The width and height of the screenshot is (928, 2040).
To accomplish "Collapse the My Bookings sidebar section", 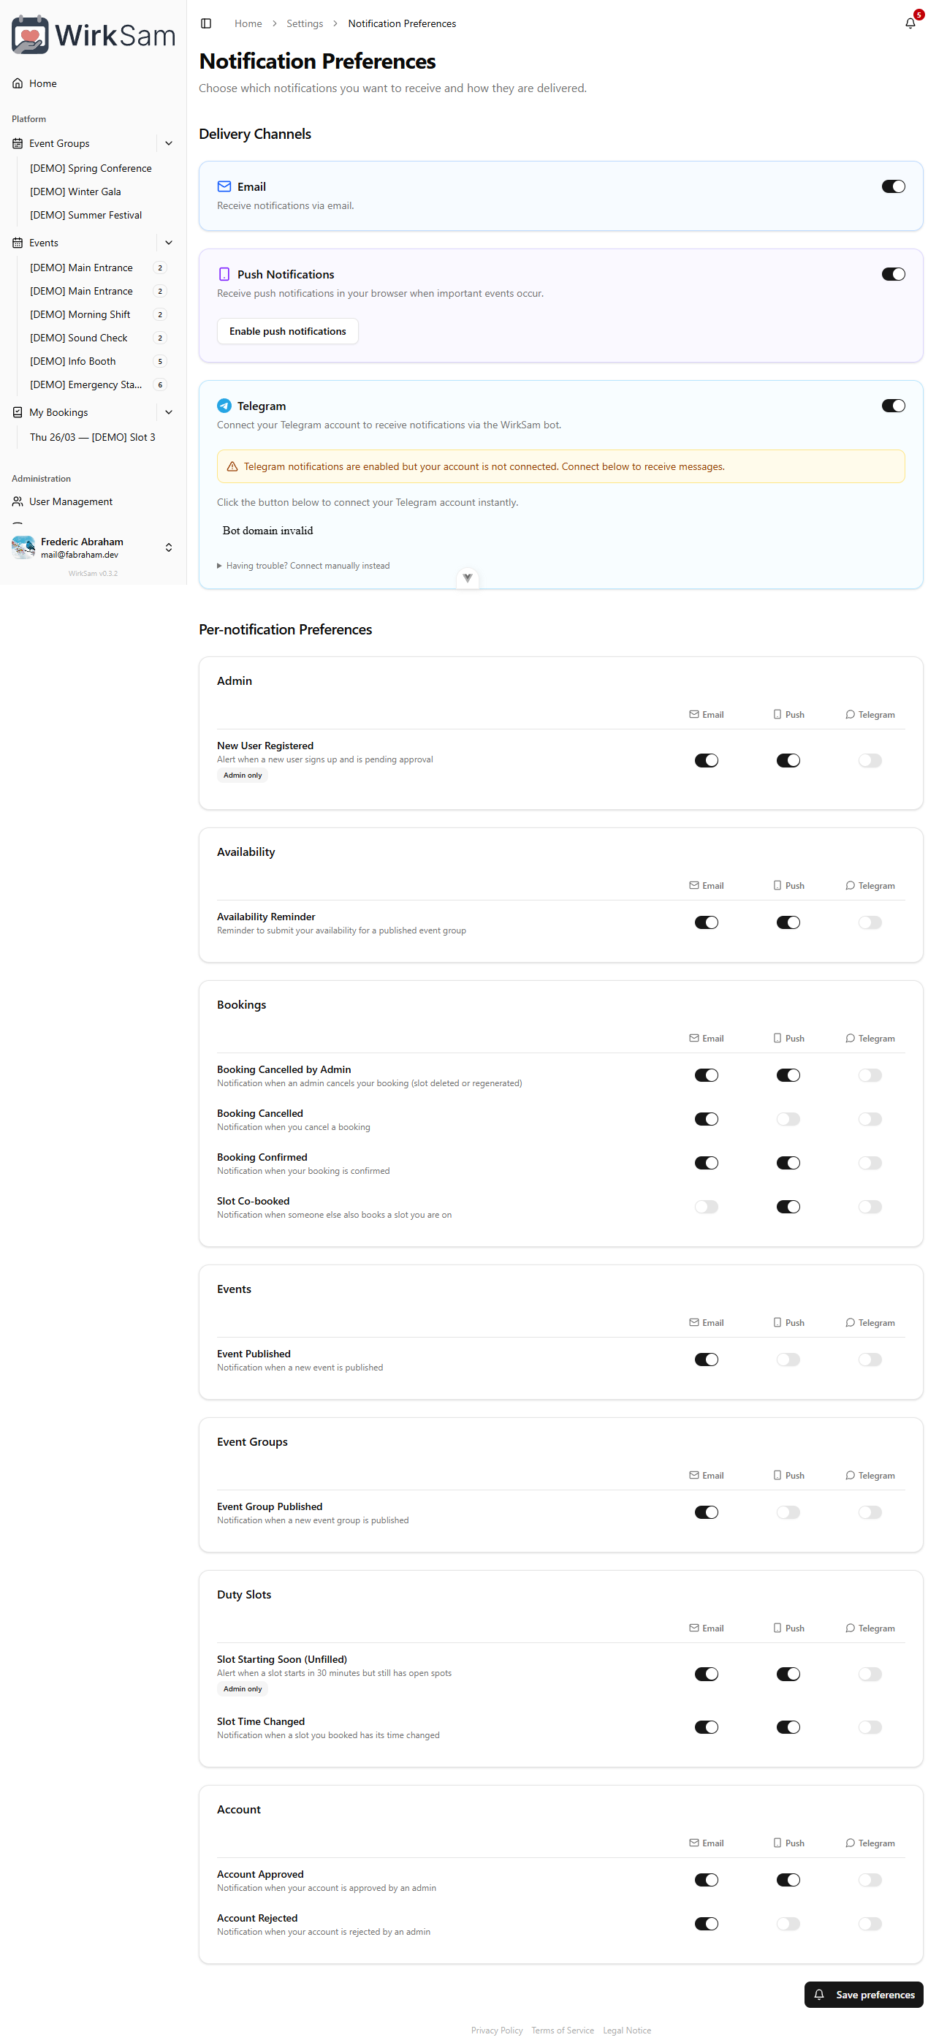I will (x=169, y=412).
